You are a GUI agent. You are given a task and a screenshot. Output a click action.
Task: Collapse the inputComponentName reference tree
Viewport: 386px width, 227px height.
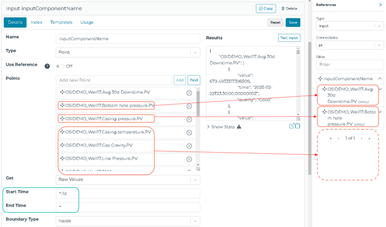coord(380,78)
